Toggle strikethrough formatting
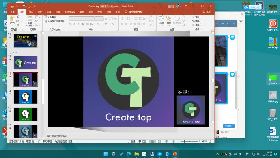 pyautogui.click(x=87, y=24)
